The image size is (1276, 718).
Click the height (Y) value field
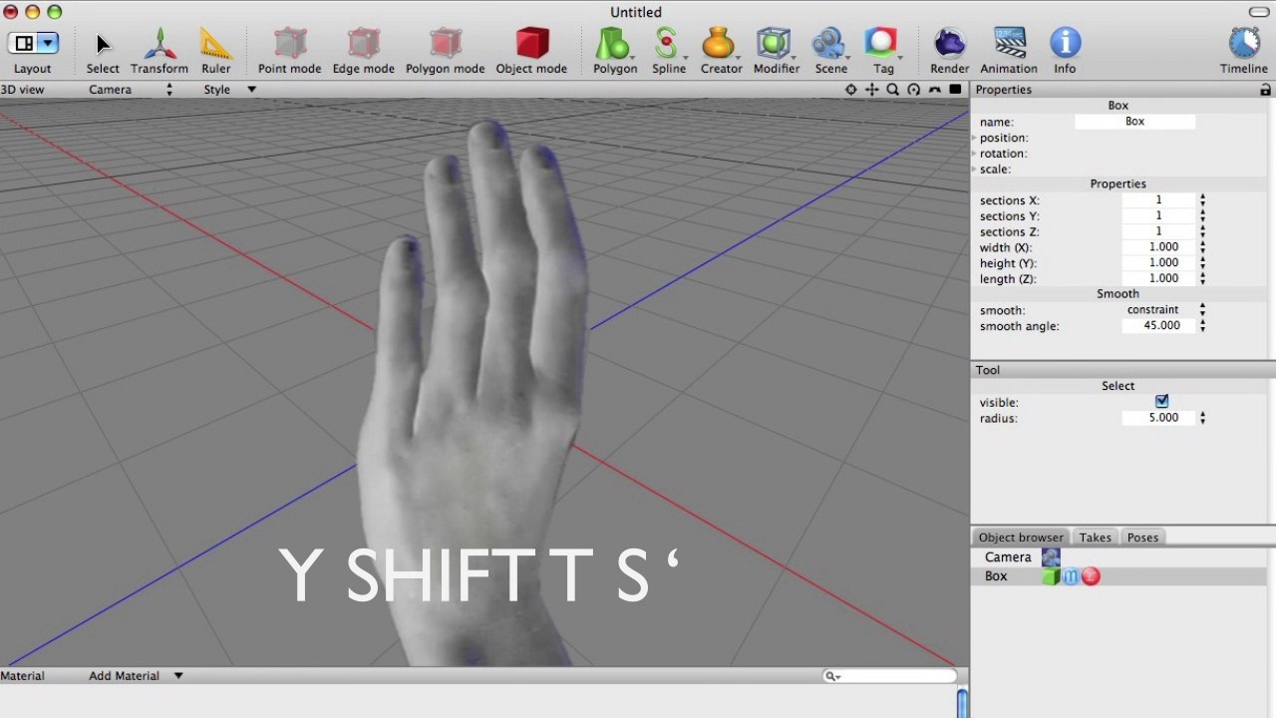(x=1158, y=263)
